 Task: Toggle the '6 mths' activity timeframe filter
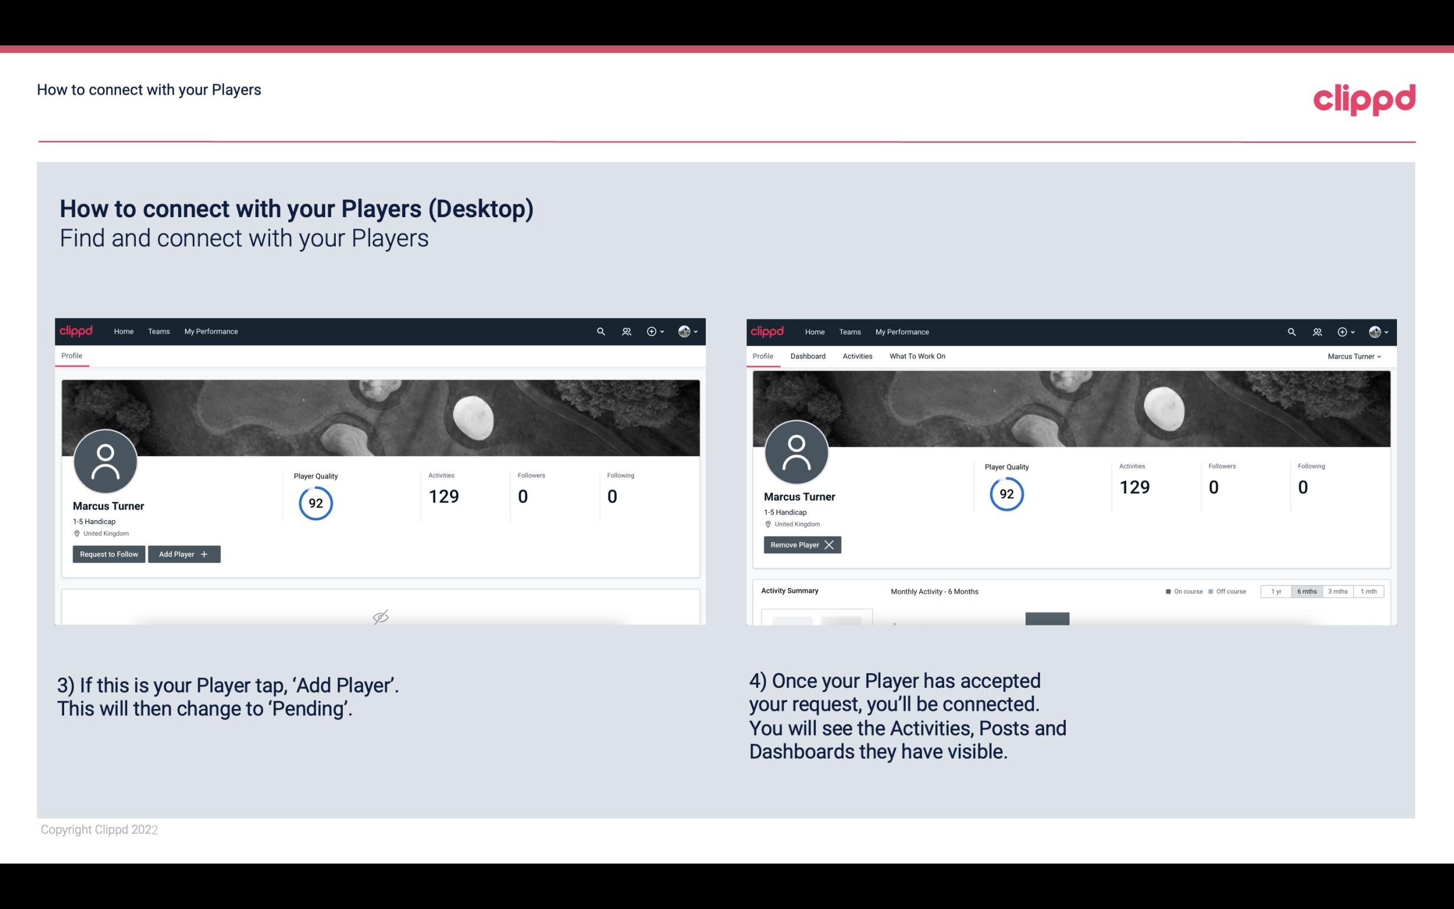pos(1306,591)
